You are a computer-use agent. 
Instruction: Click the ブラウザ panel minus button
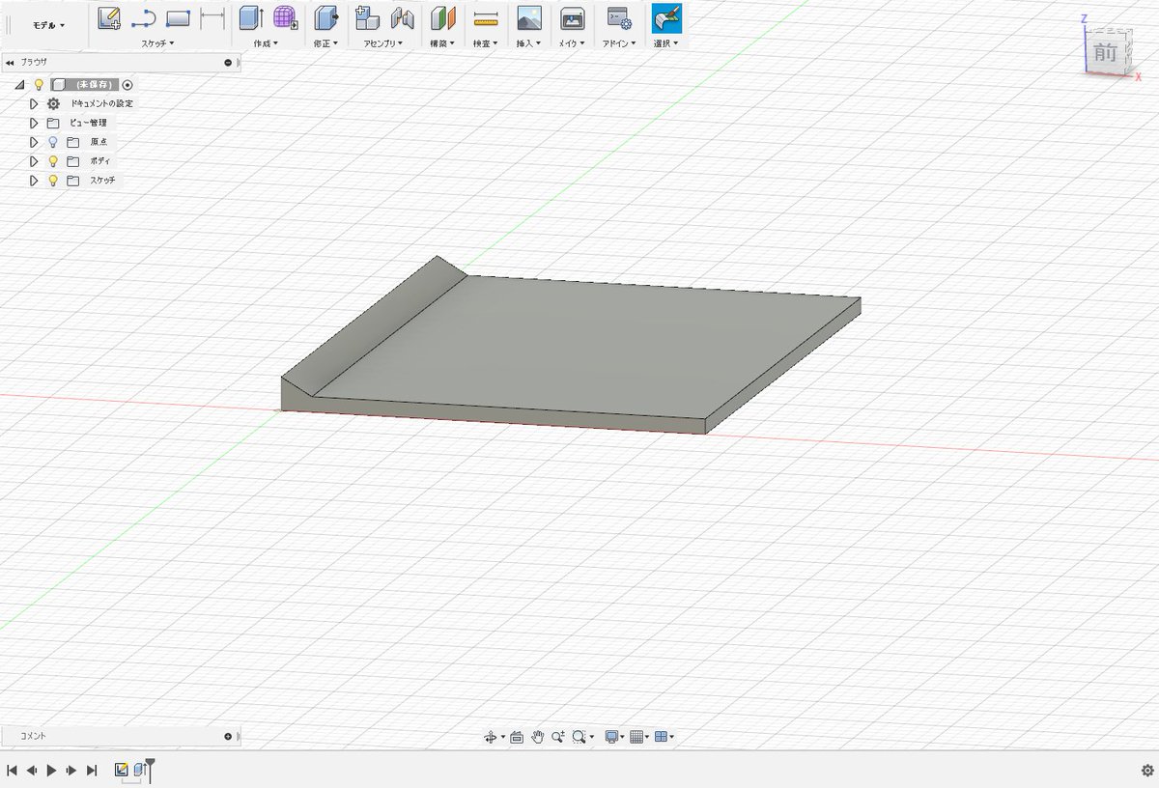point(228,62)
